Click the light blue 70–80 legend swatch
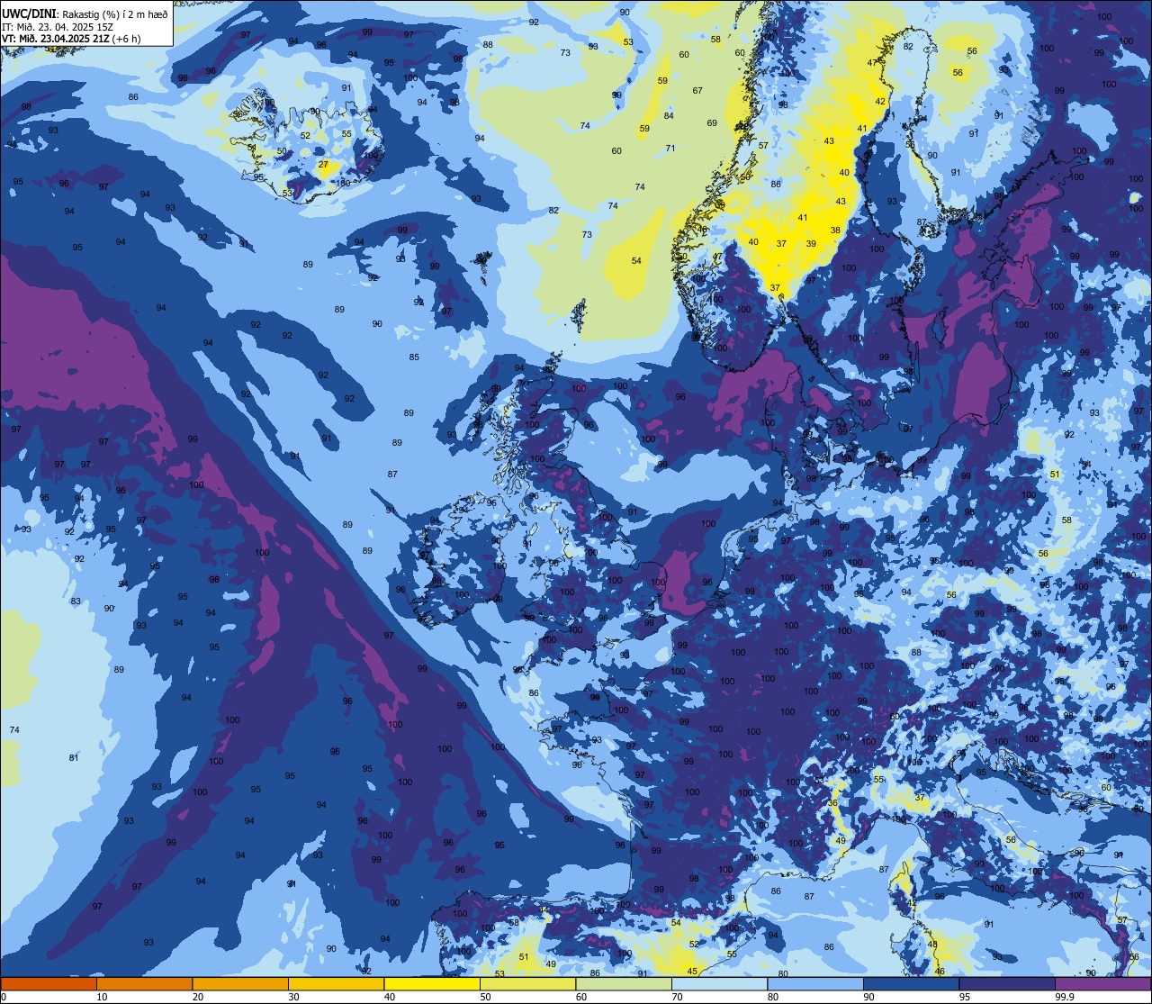This screenshot has height=1004, width=1152. tap(719, 984)
